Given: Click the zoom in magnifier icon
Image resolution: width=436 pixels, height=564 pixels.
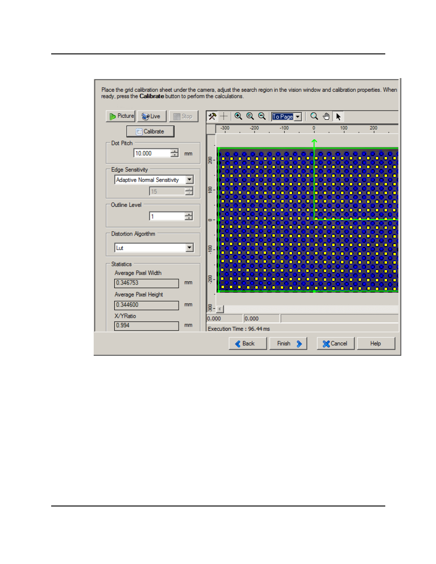Looking at the screenshot, I should point(238,116).
